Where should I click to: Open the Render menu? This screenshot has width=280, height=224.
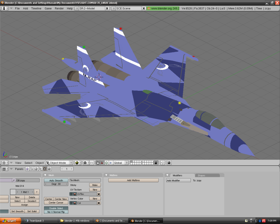59,8
